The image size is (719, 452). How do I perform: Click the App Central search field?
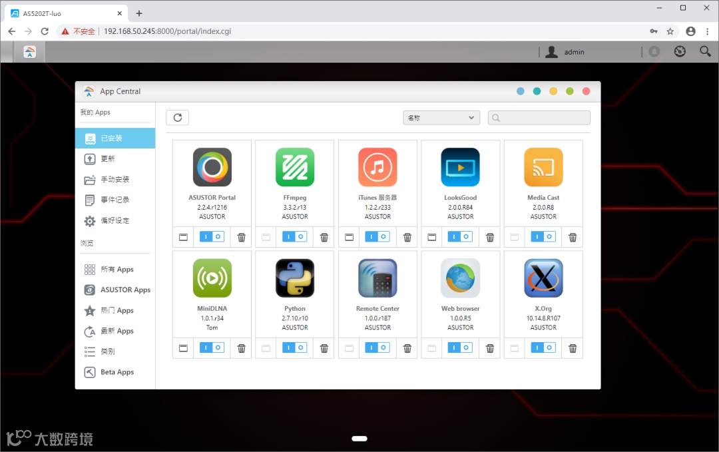539,118
